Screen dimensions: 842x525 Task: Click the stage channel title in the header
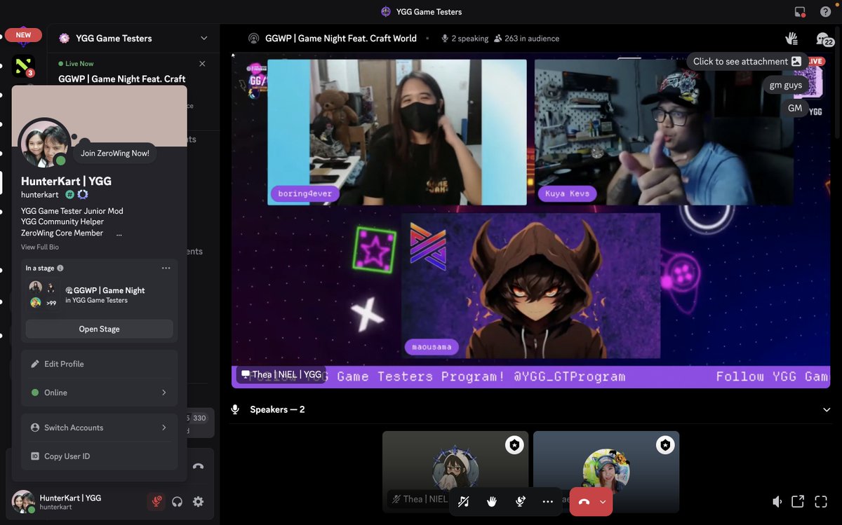point(341,39)
